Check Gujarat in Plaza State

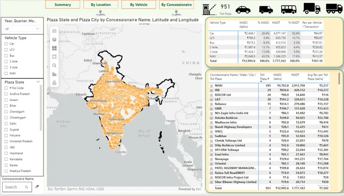point(6,129)
